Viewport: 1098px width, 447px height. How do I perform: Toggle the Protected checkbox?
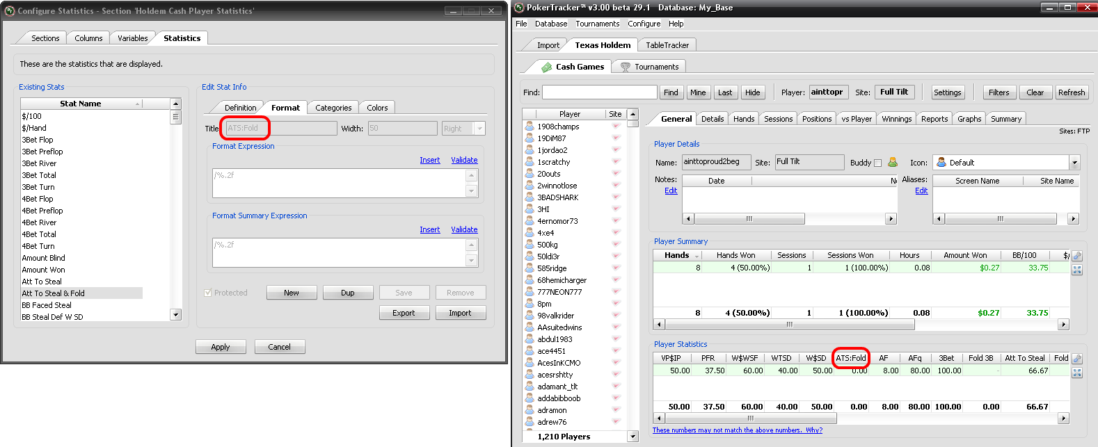207,293
